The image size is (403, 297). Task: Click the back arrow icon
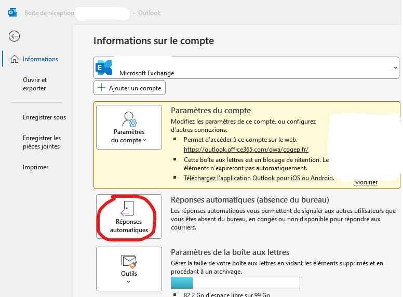[x=14, y=36]
